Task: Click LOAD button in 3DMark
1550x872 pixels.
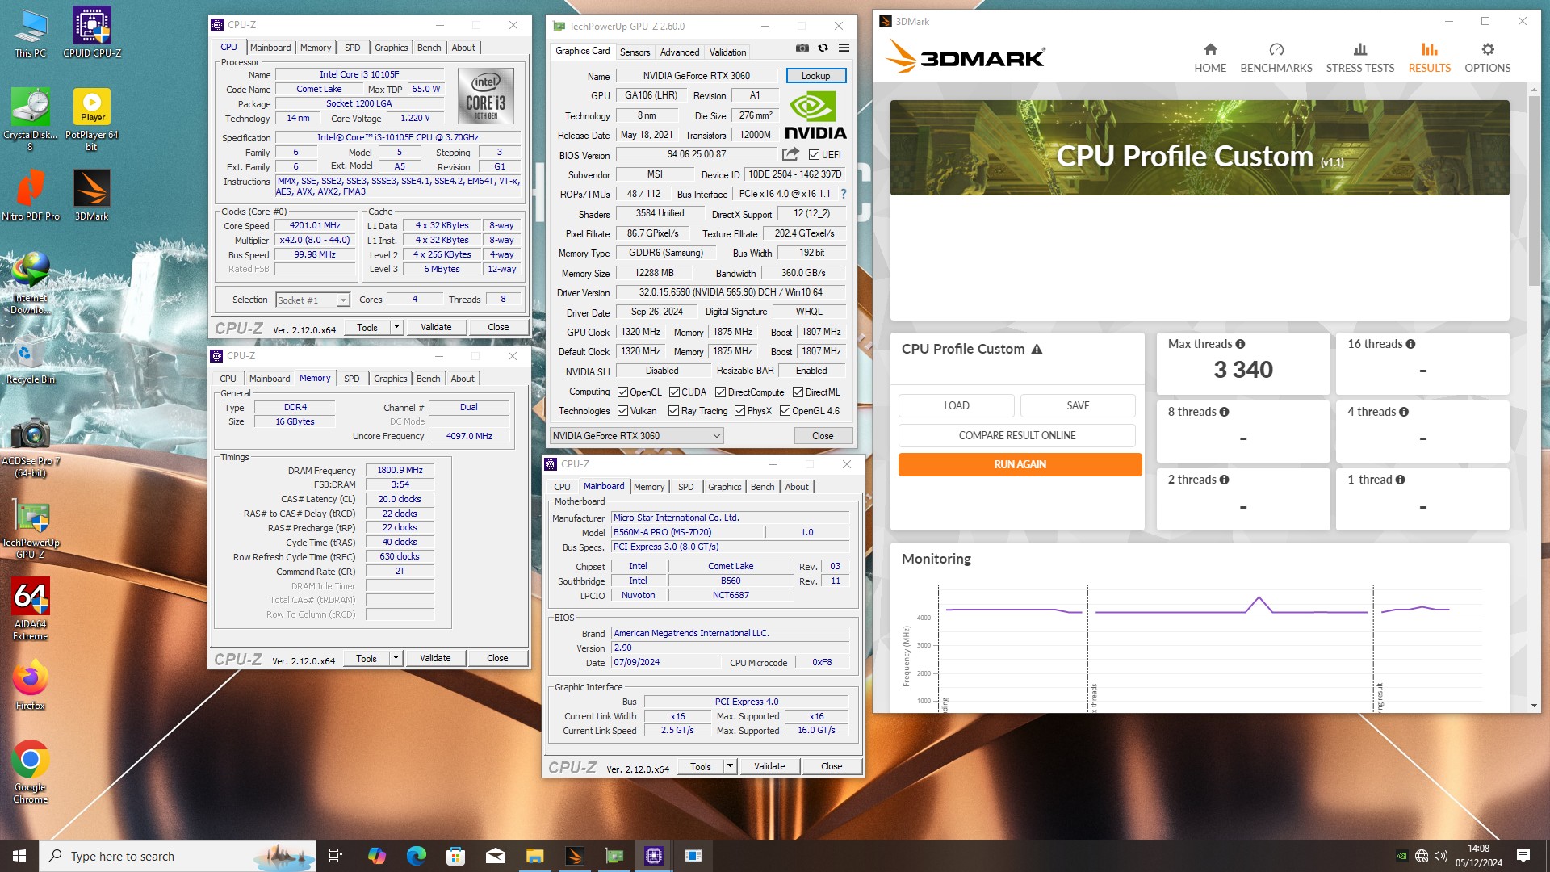Action: click(957, 405)
